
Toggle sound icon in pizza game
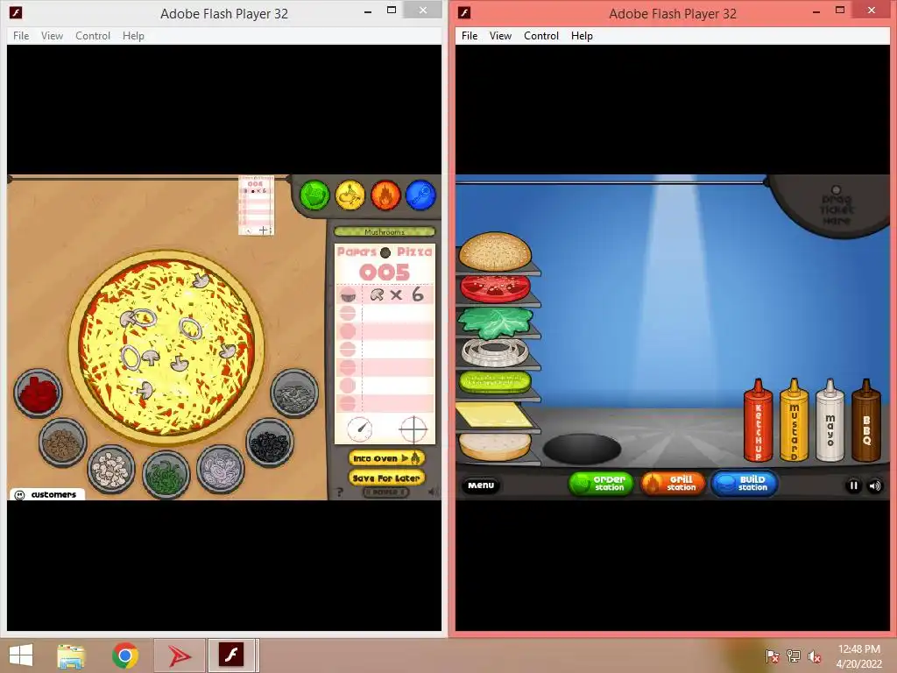(433, 491)
